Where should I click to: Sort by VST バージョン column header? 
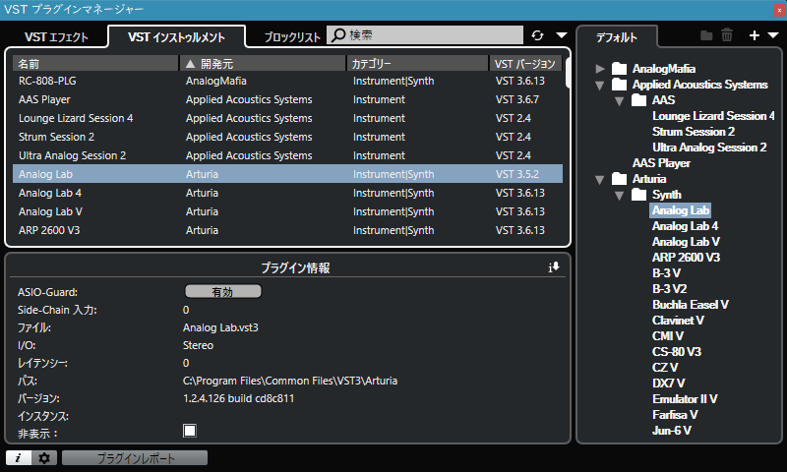pos(525,64)
